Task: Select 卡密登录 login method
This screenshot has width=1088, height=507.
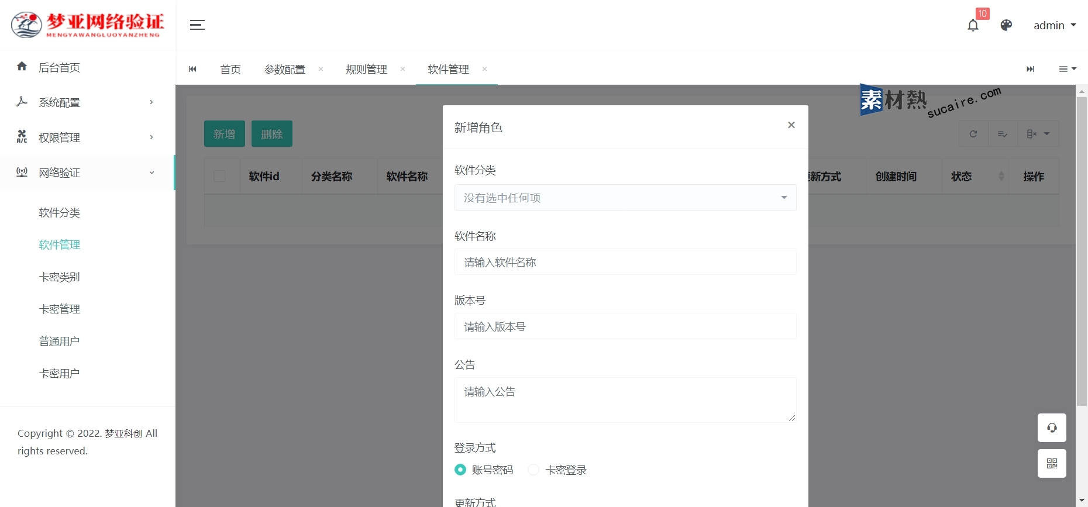Action: 533,470
